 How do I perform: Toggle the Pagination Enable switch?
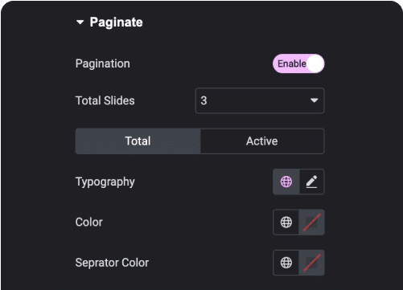(298, 63)
